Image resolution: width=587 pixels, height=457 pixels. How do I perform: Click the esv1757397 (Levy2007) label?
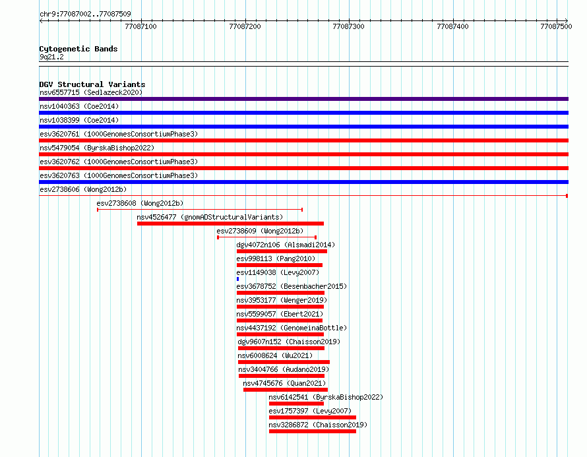[310, 411]
